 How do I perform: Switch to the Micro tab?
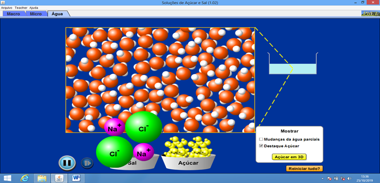point(35,14)
